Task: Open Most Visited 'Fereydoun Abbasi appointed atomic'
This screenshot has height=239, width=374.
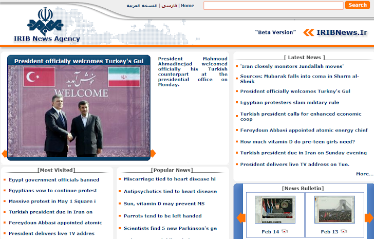Action: [55, 223]
